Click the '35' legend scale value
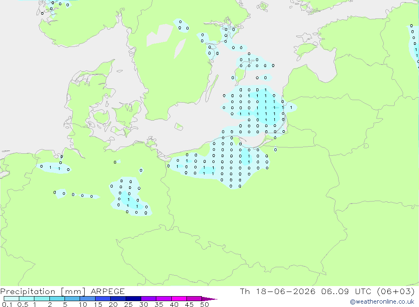The height and width of the screenshot is (307, 419). 159,304
